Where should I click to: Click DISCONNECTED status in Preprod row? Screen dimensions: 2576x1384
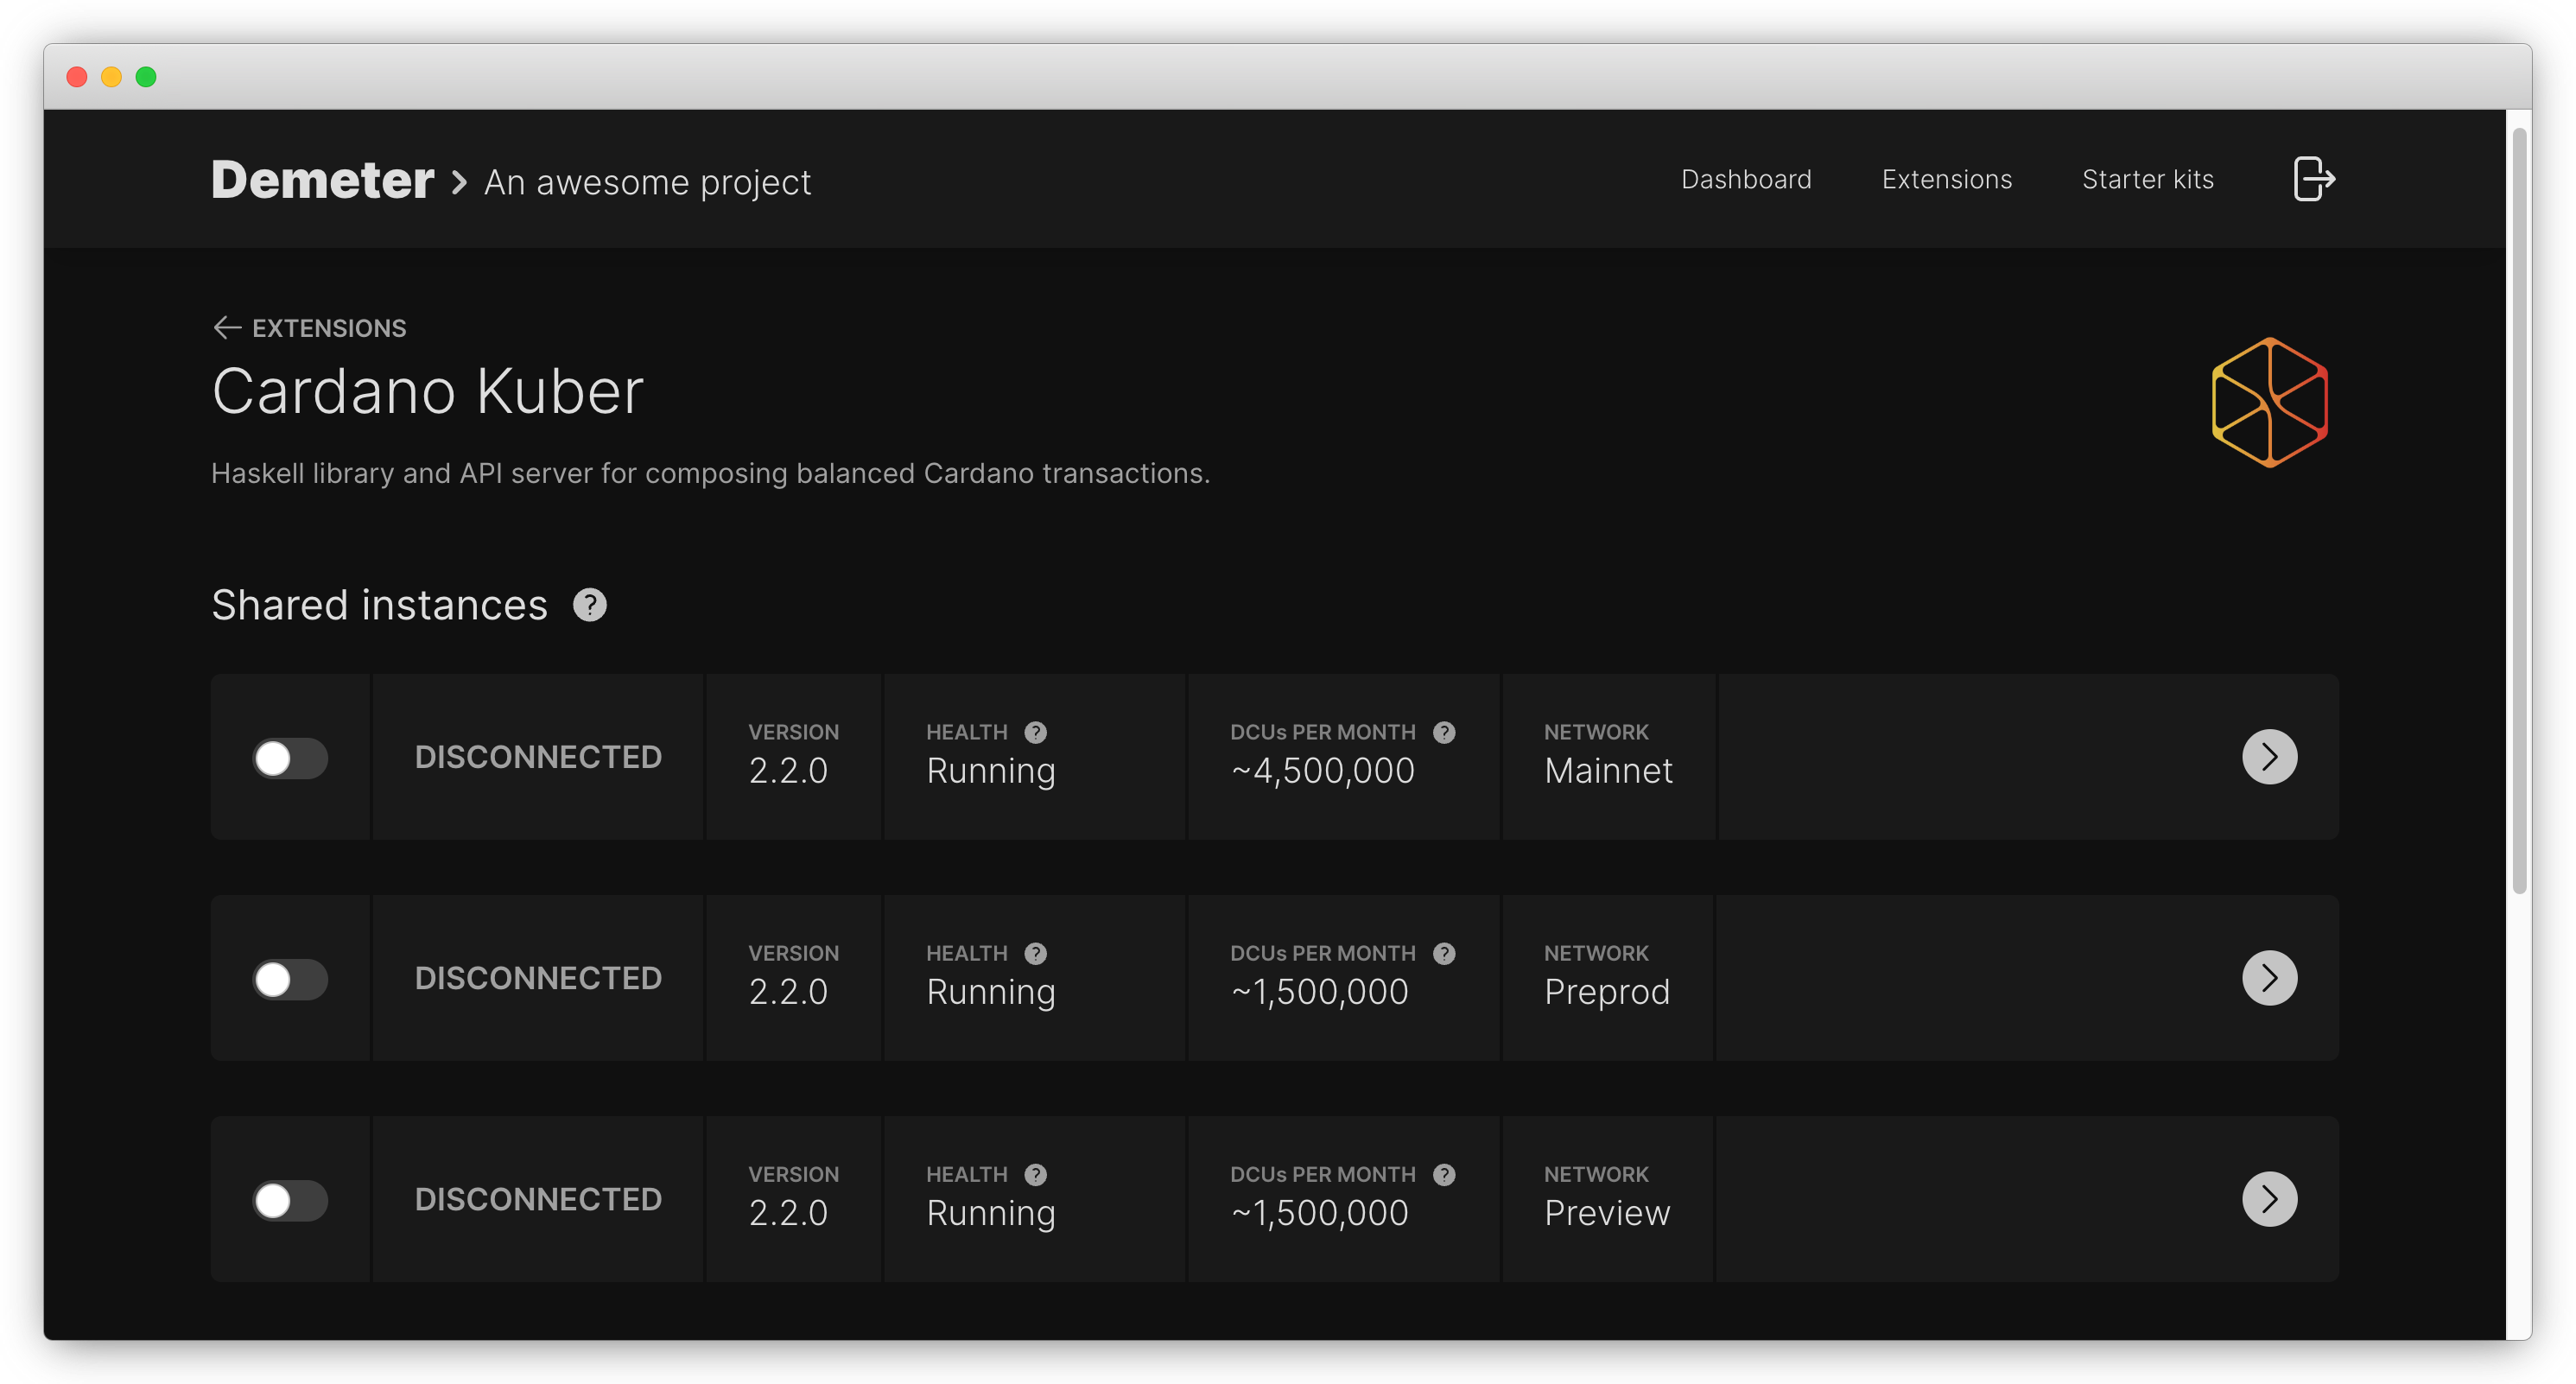click(538, 978)
